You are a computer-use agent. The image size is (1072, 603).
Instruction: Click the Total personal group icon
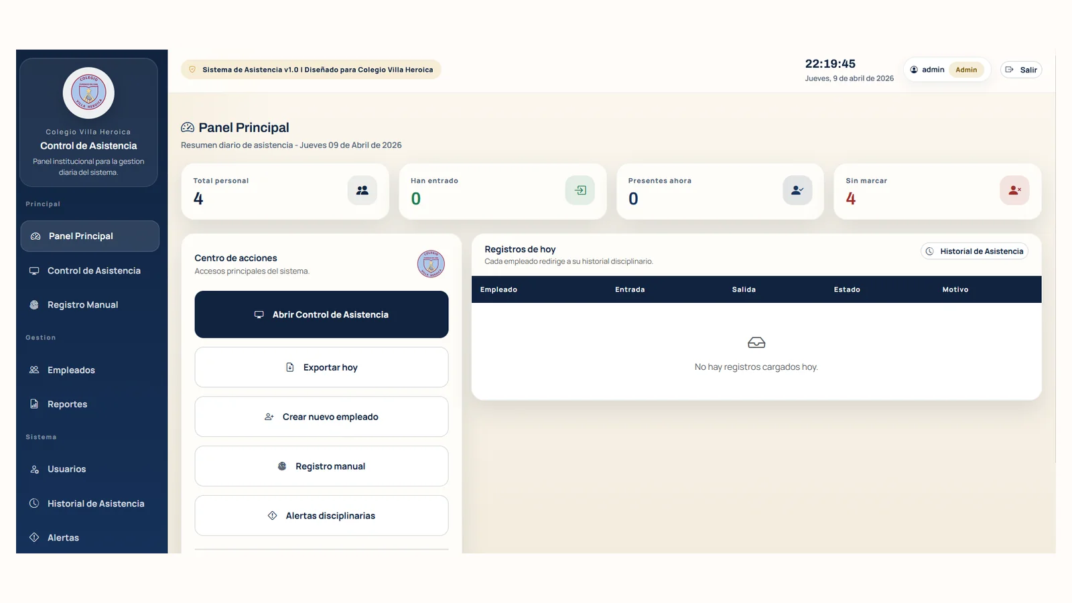point(362,190)
